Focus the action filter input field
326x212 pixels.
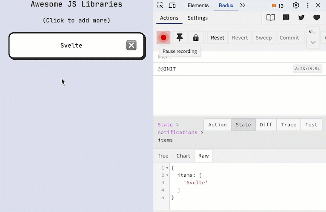click(240, 57)
